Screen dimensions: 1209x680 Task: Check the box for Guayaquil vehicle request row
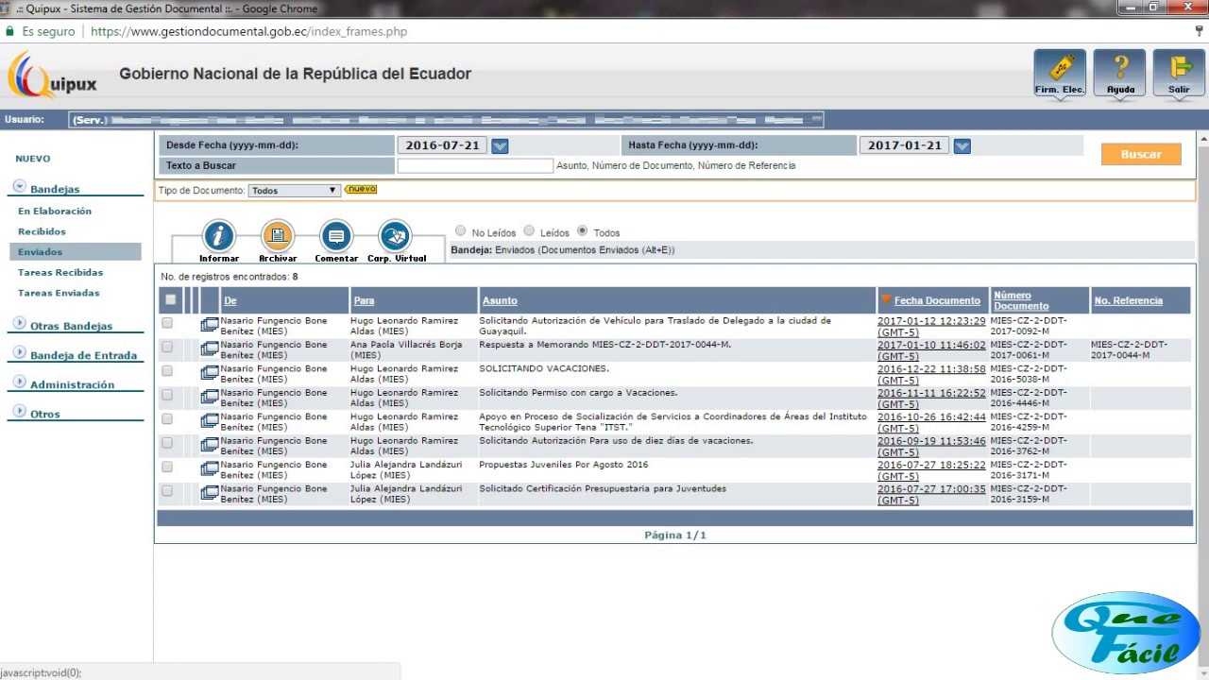[x=167, y=323]
